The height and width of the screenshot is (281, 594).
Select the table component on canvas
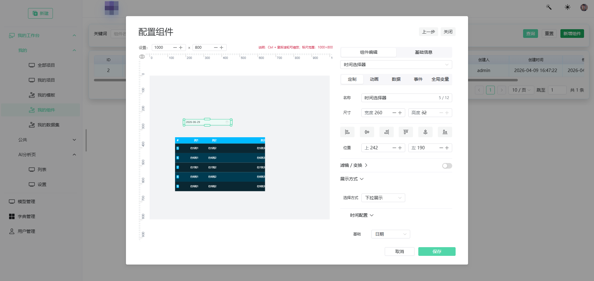pyautogui.click(x=220, y=164)
